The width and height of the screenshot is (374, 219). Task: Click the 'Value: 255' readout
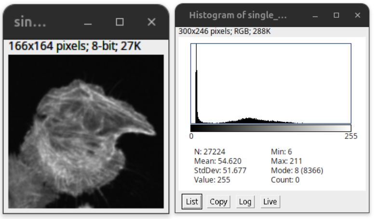(212, 179)
